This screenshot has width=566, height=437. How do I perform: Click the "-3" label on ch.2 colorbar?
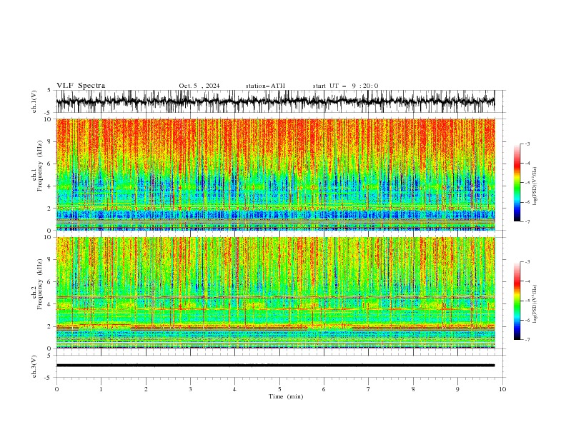coord(527,262)
